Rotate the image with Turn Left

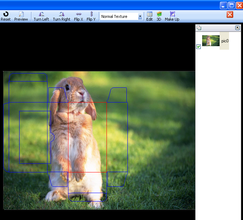(41, 16)
